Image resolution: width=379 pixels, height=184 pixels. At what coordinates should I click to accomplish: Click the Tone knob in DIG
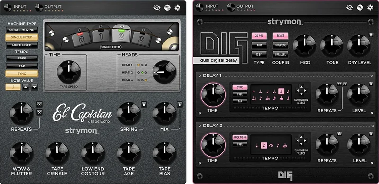[x=332, y=46]
